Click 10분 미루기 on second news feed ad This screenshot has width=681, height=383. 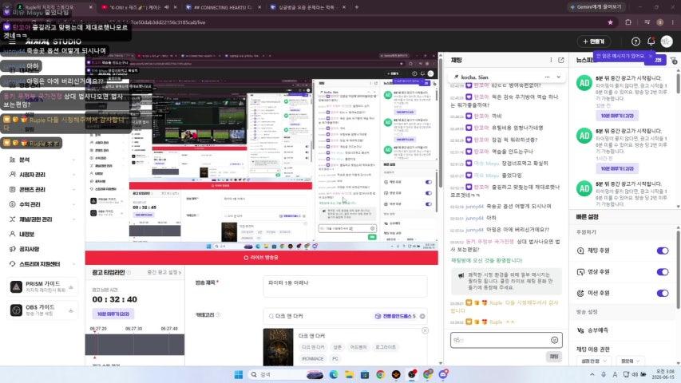[616, 168]
